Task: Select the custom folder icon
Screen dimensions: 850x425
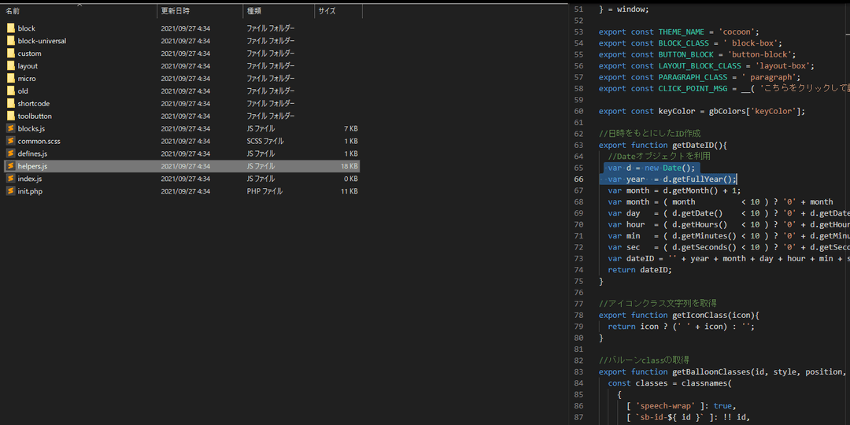Action: [x=11, y=54]
